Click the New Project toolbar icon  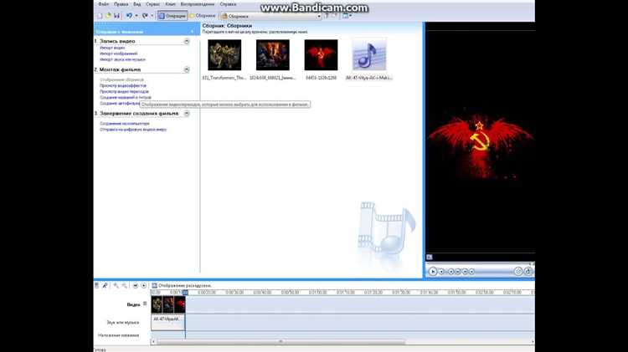pos(100,16)
